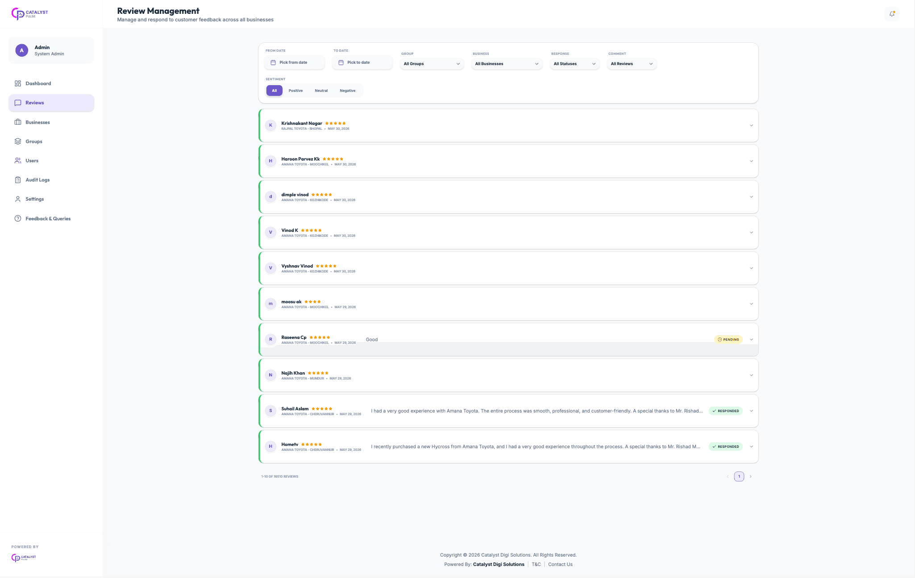
Task: Click Krishnakant Nagar's star rating
Action: [x=335, y=124]
